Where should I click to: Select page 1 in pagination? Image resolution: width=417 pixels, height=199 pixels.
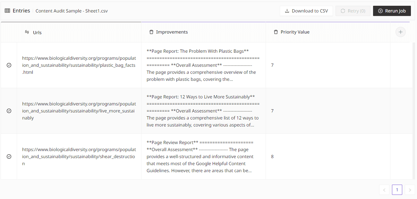coord(397,190)
